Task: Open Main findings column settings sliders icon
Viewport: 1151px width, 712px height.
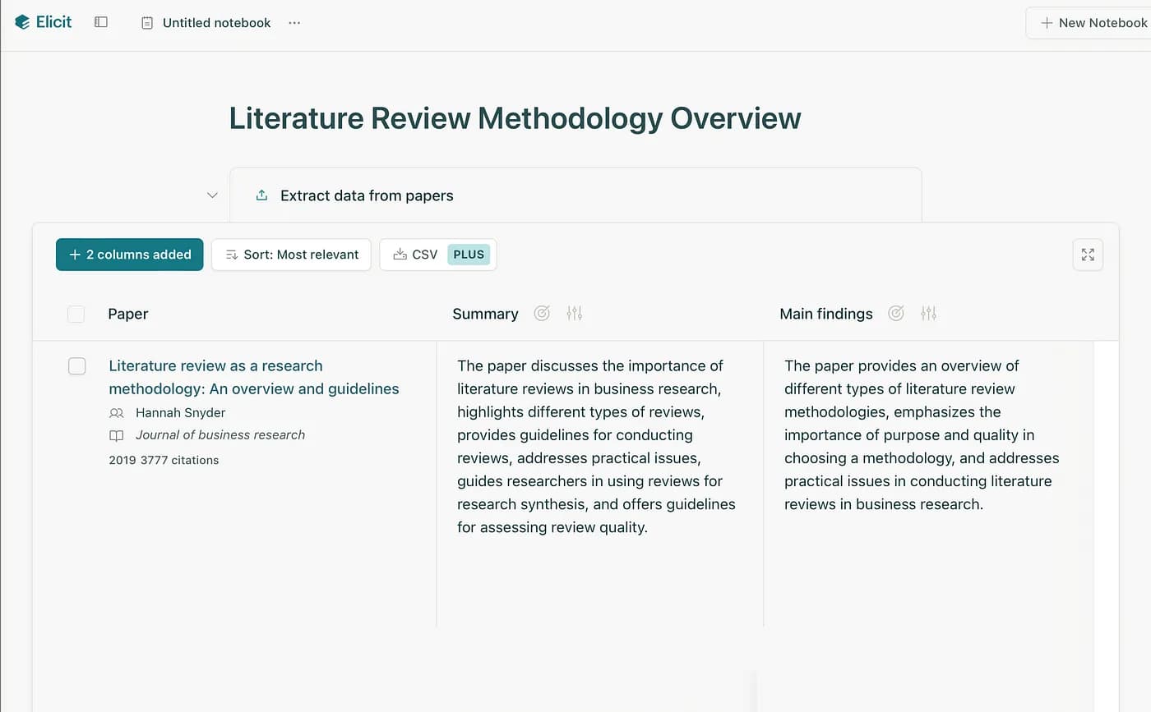Action: click(929, 313)
